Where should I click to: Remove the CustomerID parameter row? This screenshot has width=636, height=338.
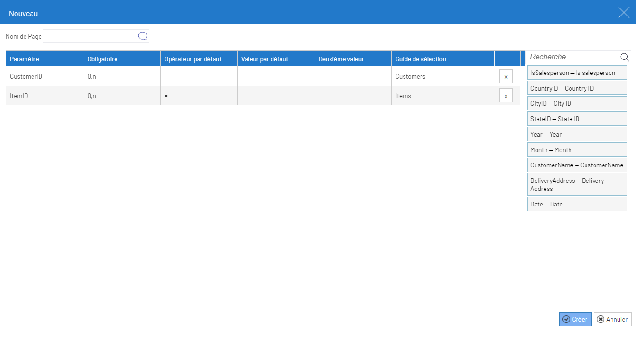click(x=506, y=76)
